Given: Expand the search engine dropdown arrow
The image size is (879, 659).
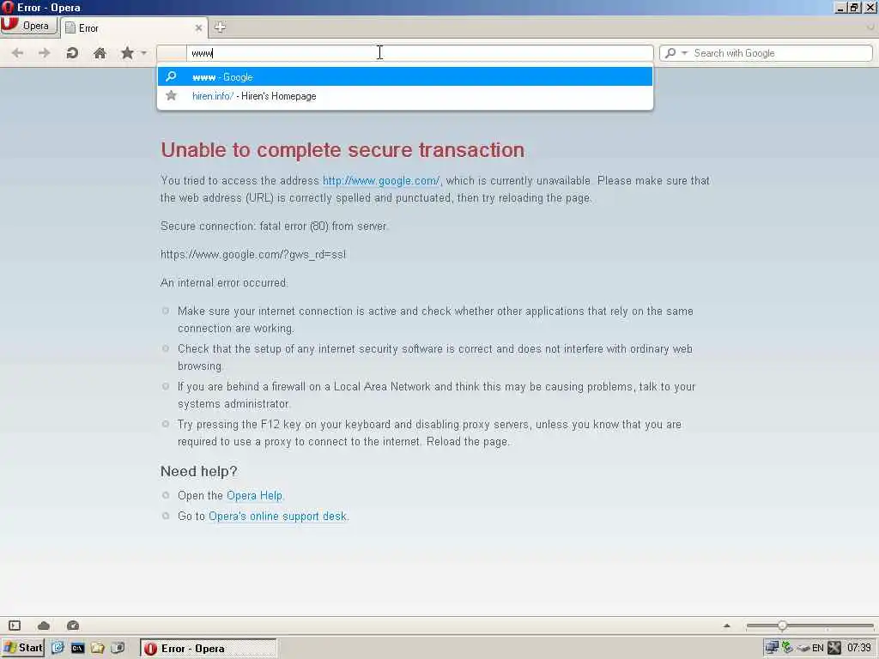Looking at the screenshot, I should [x=684, y=53].
